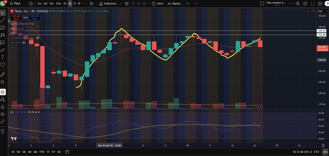Click the trash remove objects icon

point(3,131)
